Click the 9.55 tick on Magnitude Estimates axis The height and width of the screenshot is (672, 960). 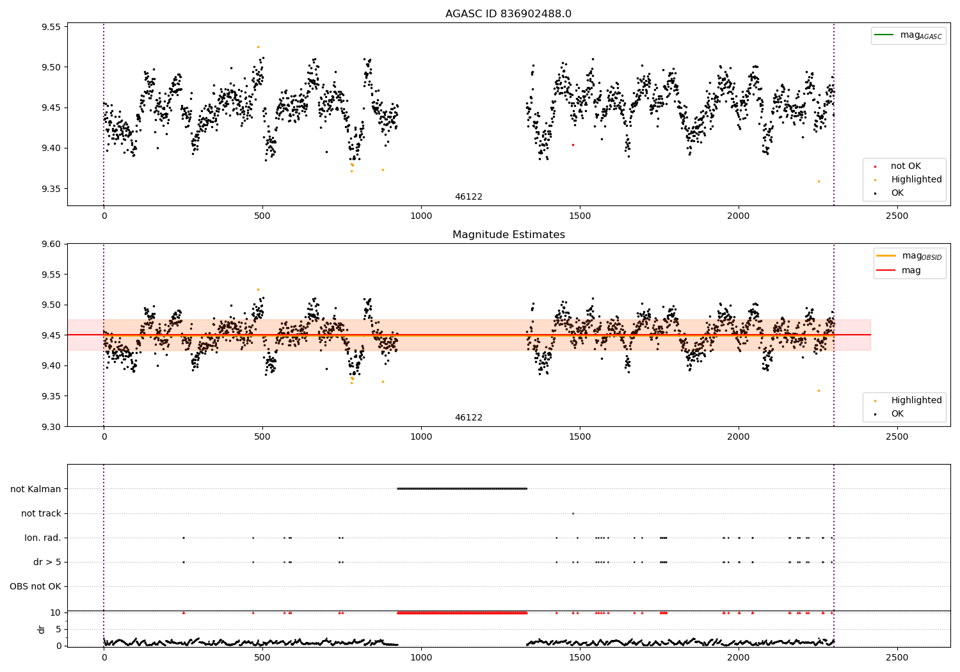[x=51, y=275]
